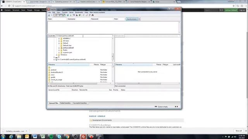Click the Username input field
248x139 pixels.
83,19
